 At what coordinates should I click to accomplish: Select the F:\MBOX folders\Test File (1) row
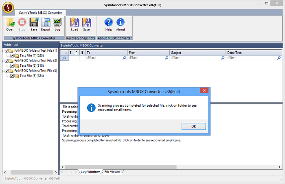point(36,50)
